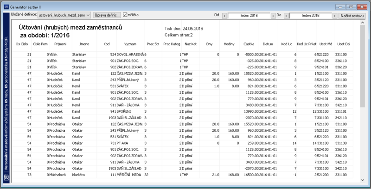371x189 pixels.
Task: Close the Generátor sestav II window
Action: tap(362, 7)
